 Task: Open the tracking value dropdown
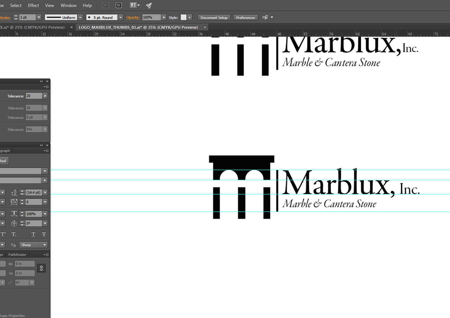tap(45, 202)
